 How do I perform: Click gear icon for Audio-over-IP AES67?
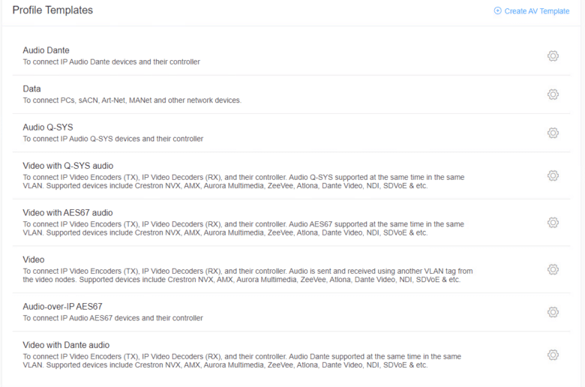point(553,312)
